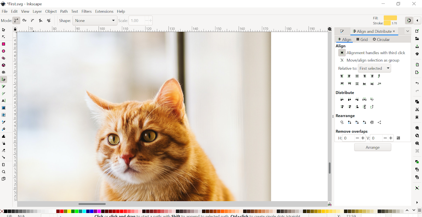This screenshot has width=422, height=217.
Task: Click the vertical canvas scrollbar thumb
Action: coord(330,168)
